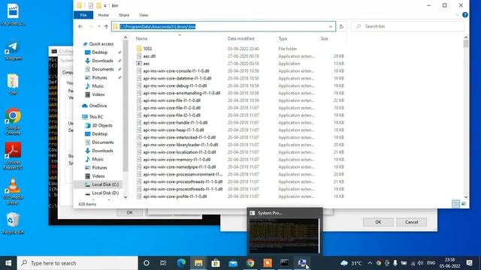Open the Share ribbon tab
Viewport: 481px width, 270px height.
[124, 15]
